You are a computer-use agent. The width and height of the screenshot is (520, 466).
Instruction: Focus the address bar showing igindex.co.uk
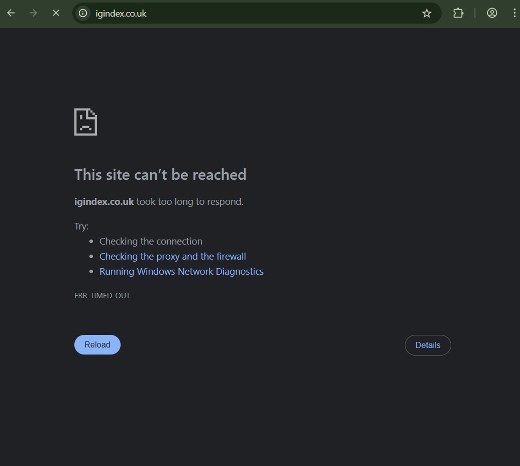pos(251,14)
